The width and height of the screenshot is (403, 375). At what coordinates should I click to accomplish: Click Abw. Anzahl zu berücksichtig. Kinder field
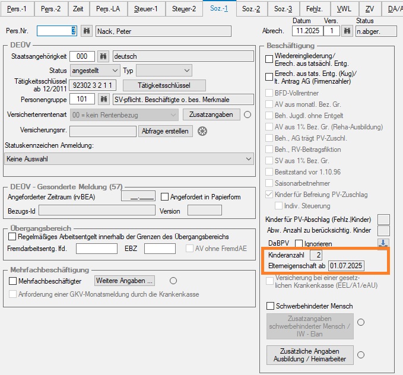(x=383, y=231)
